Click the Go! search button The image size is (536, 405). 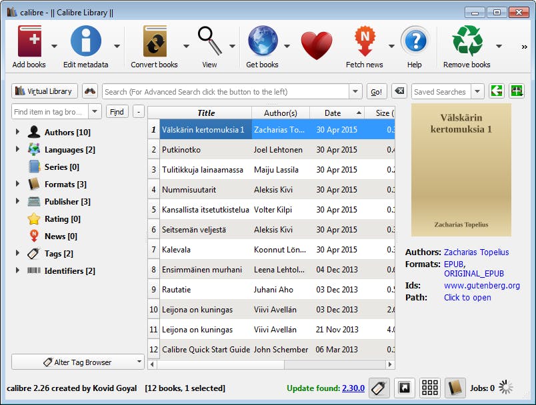[377, 91]
